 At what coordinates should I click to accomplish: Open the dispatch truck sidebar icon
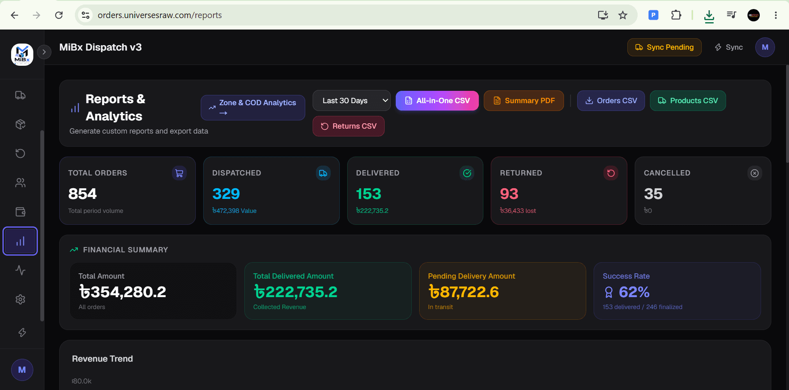[20, 95]
